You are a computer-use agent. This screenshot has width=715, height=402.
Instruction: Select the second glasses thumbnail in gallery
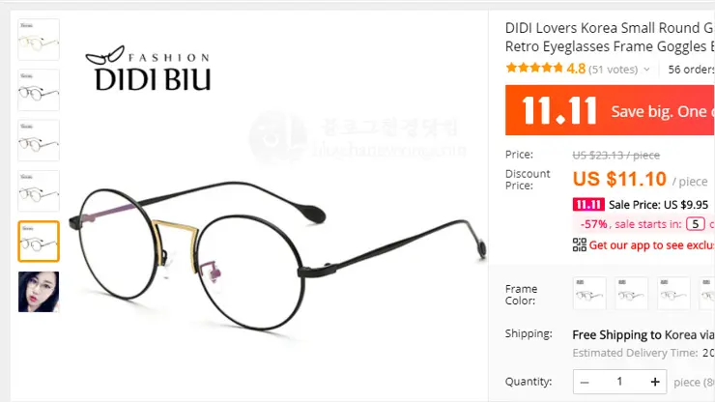coord(39,90)
